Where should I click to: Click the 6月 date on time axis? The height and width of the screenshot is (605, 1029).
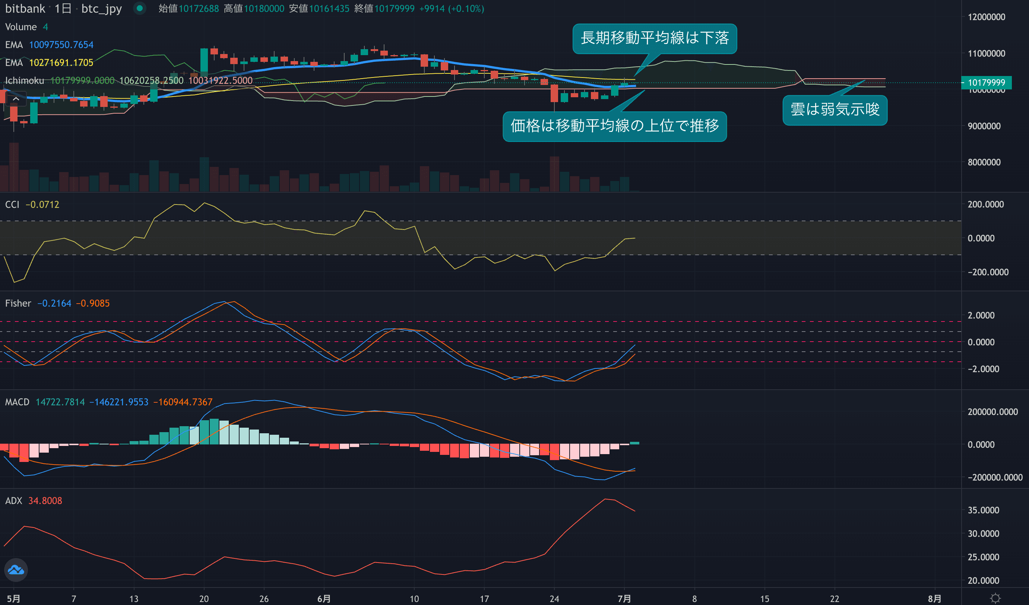click(324, 598)
